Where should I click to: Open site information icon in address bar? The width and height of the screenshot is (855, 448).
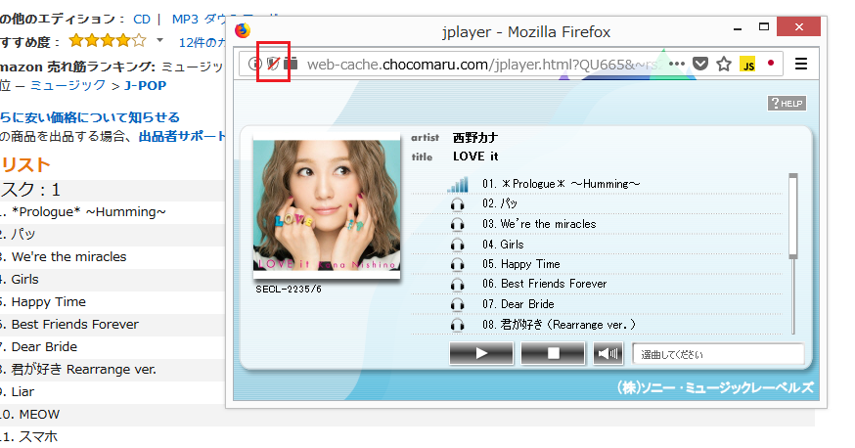click(x=254, y=65)
